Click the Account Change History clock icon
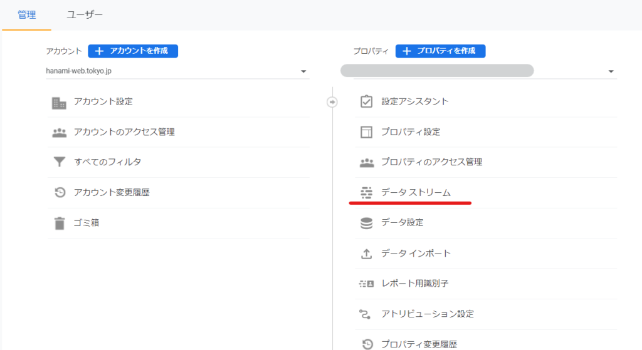This screenshot has height=350, width=642. point(59,193)
